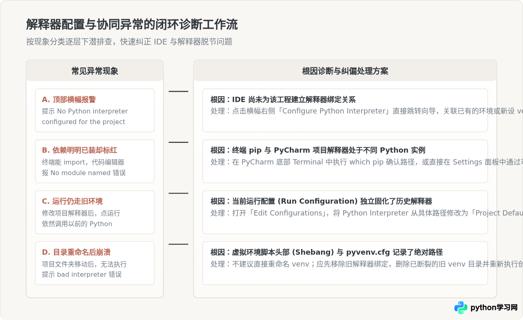Click the line starting "处理：不建议直接重命名 venv"
Image resolution: width=523 pixels, height=320 pixels.
click(x=367, y=264)
